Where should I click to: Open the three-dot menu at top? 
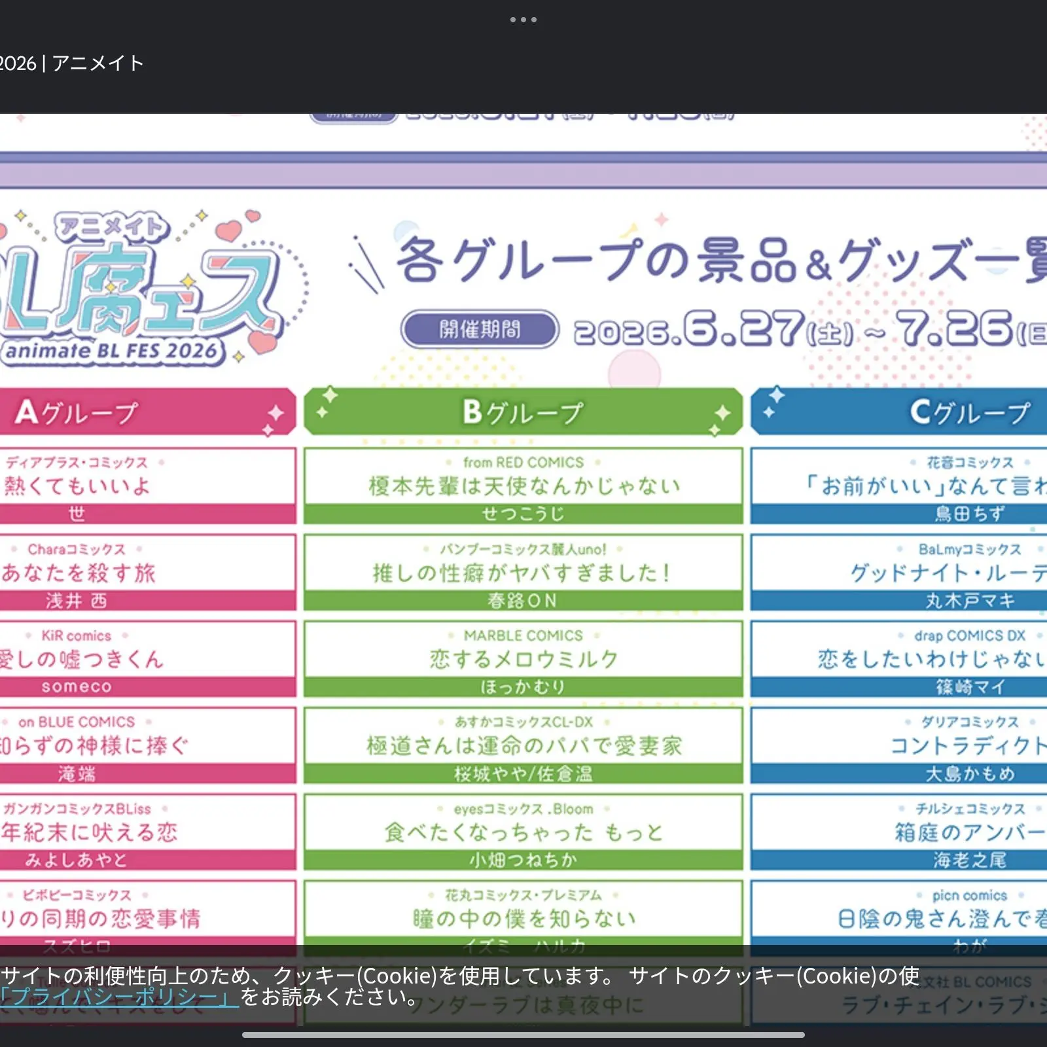coord(523,20)
